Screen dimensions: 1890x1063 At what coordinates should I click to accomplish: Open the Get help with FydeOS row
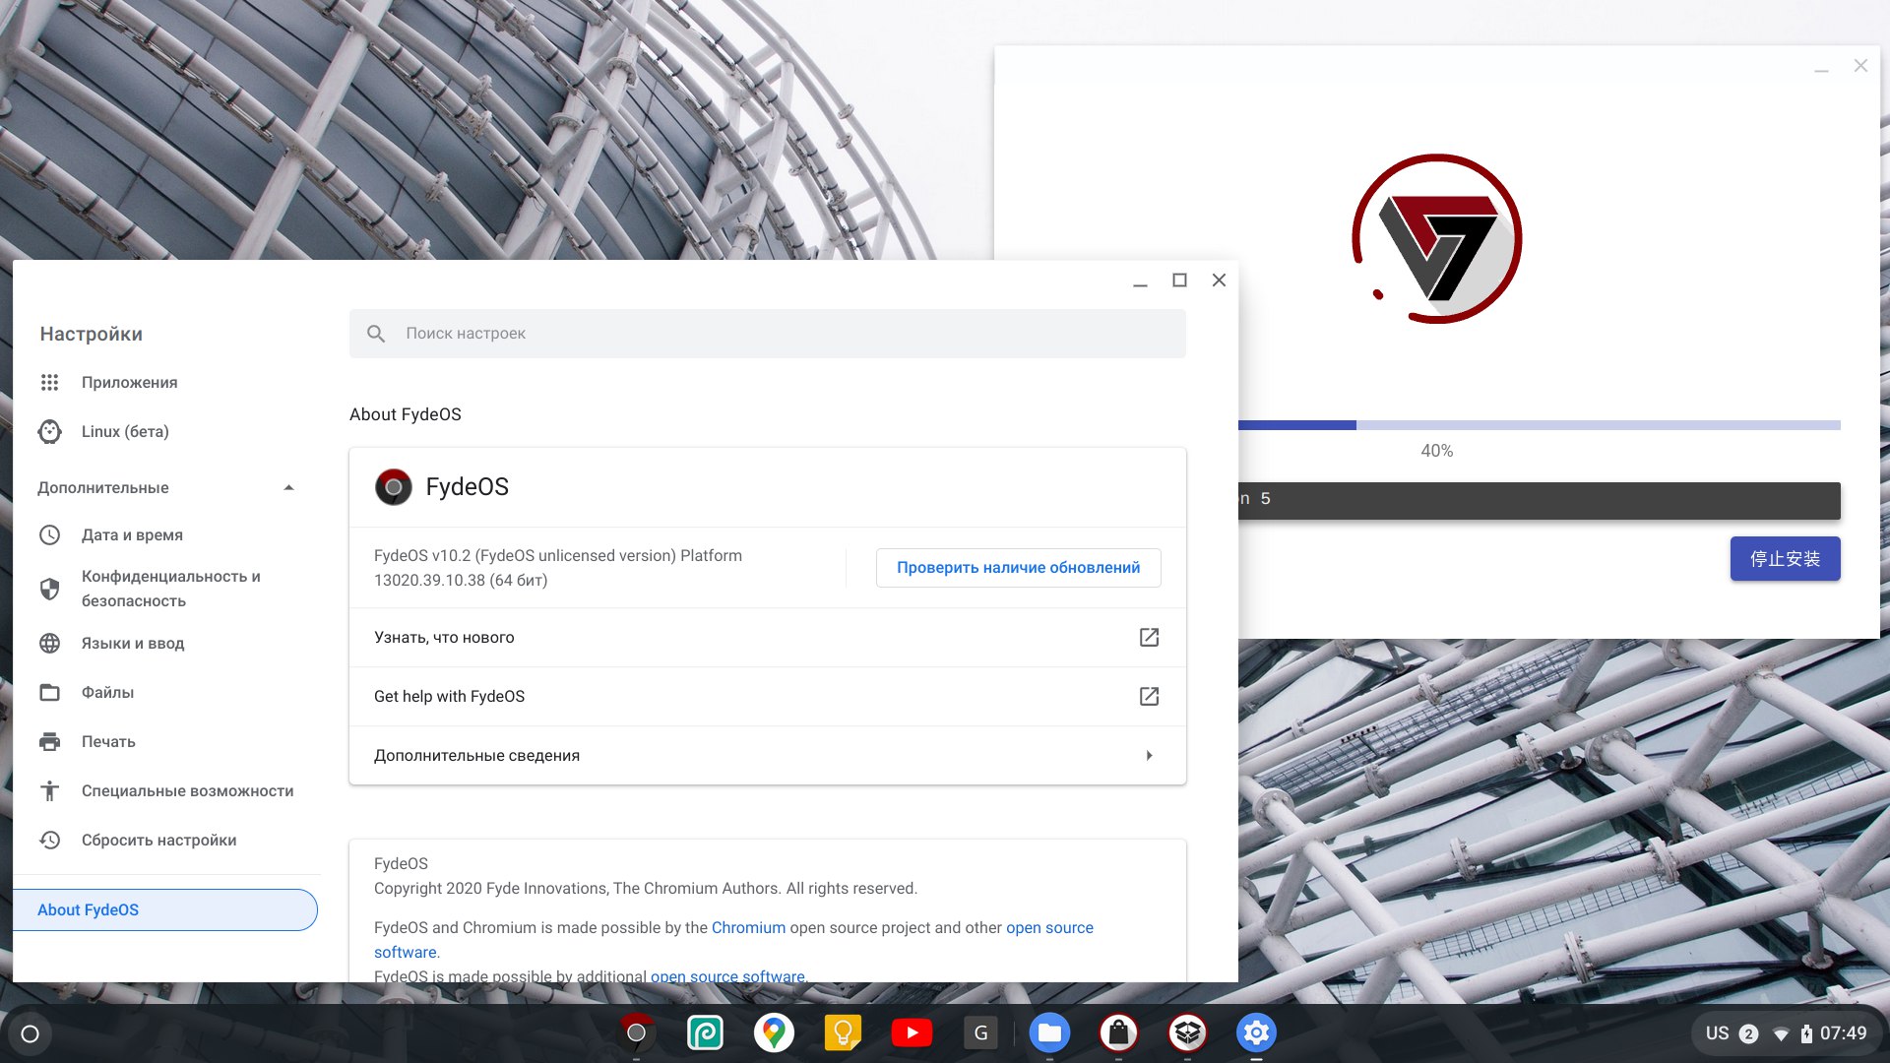pyautogui.click(x=768, y=696)
